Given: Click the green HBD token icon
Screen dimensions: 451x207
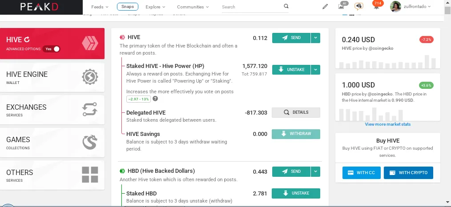Looking at the screenshot, I should point(122,171).
